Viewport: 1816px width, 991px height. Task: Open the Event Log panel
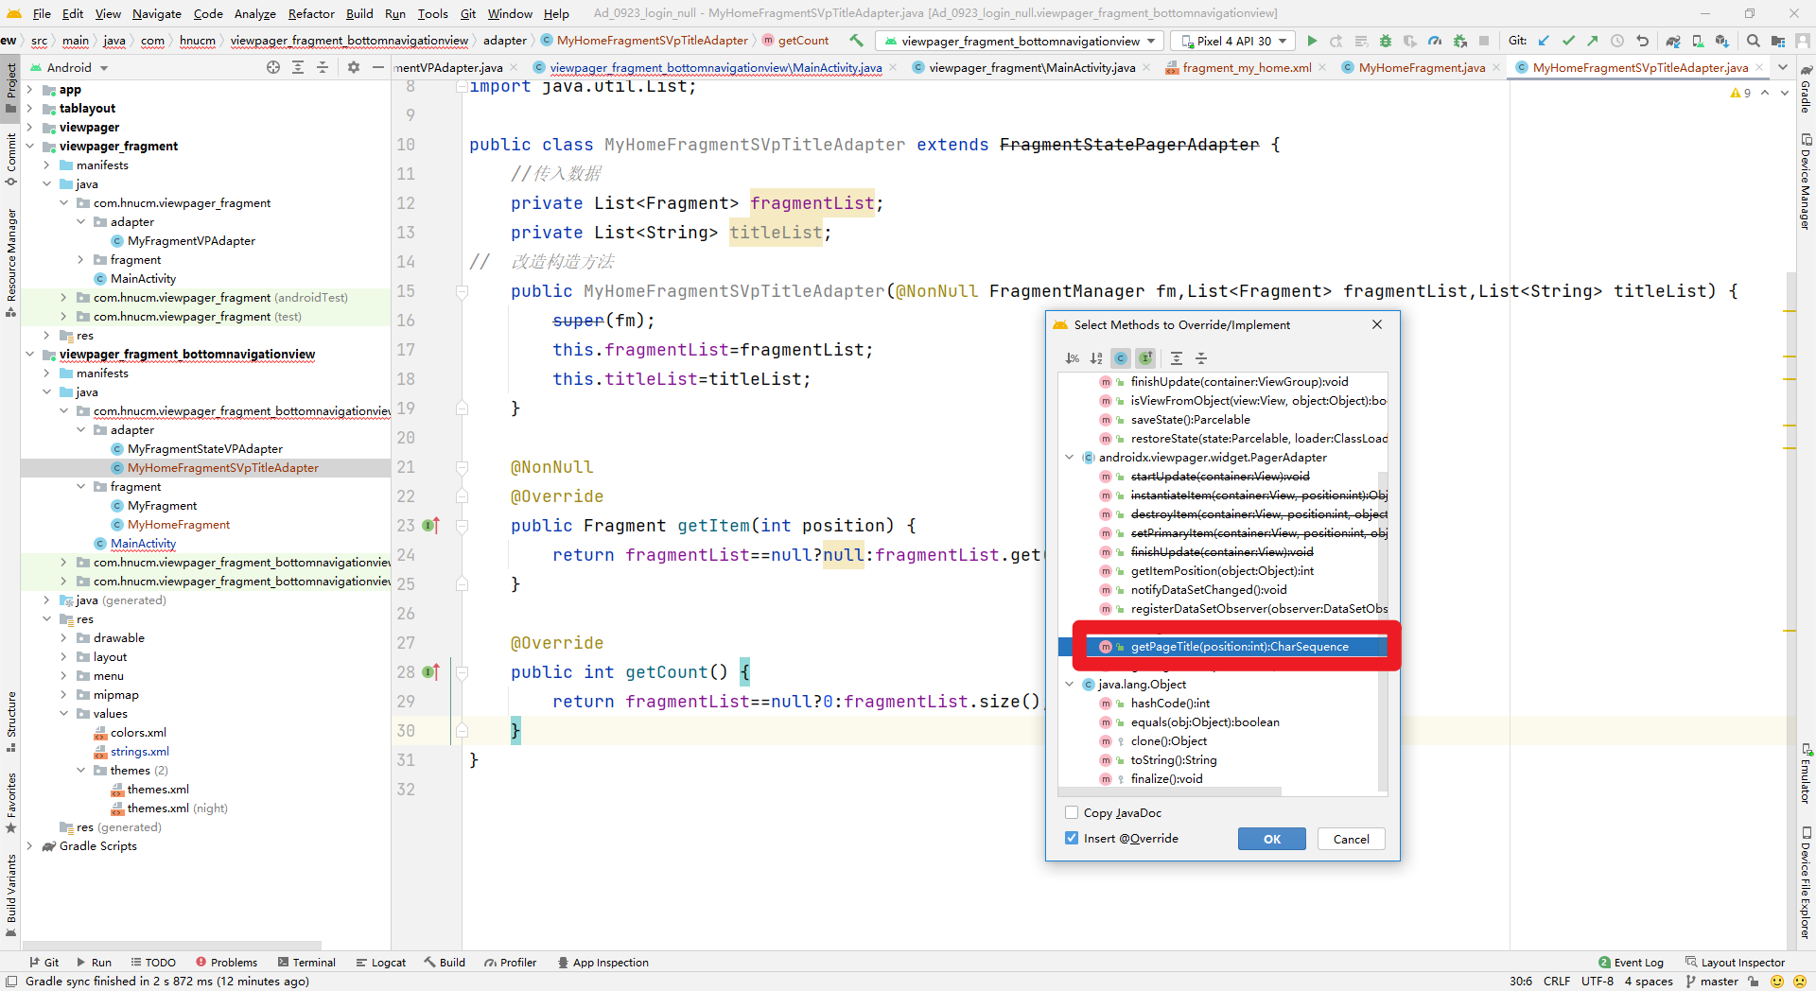pyautogui.click(x=1631, y=963)
